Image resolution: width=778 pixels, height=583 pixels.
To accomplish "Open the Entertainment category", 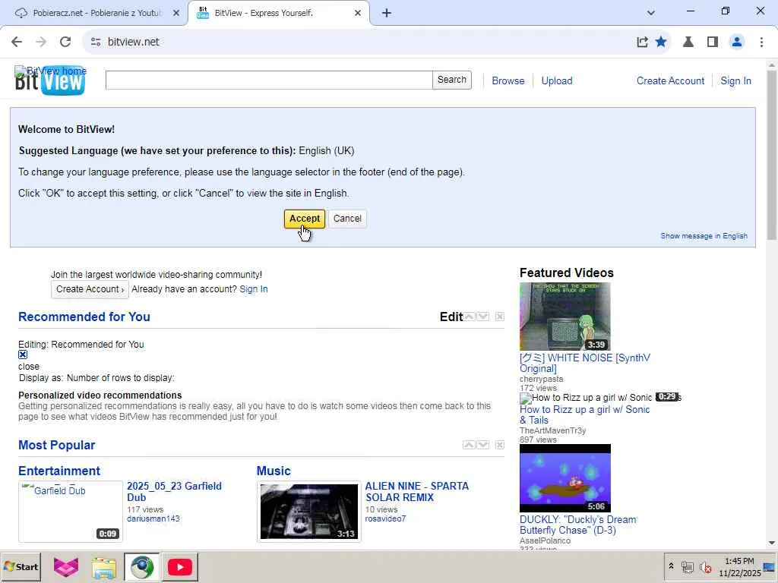I will click(x=59, y=471).
